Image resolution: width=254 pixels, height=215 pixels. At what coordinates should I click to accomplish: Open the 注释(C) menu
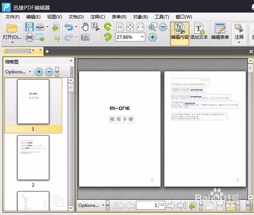click(x=98, y=17)
